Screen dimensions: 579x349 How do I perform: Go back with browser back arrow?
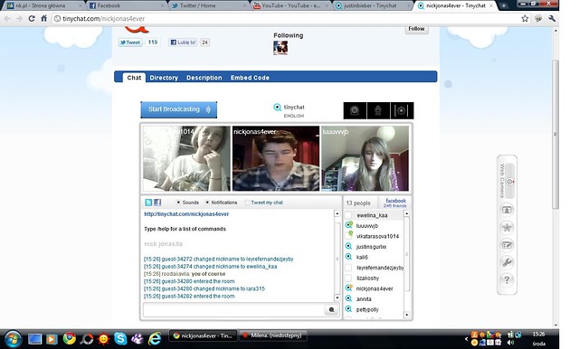[x=7, y=18]
